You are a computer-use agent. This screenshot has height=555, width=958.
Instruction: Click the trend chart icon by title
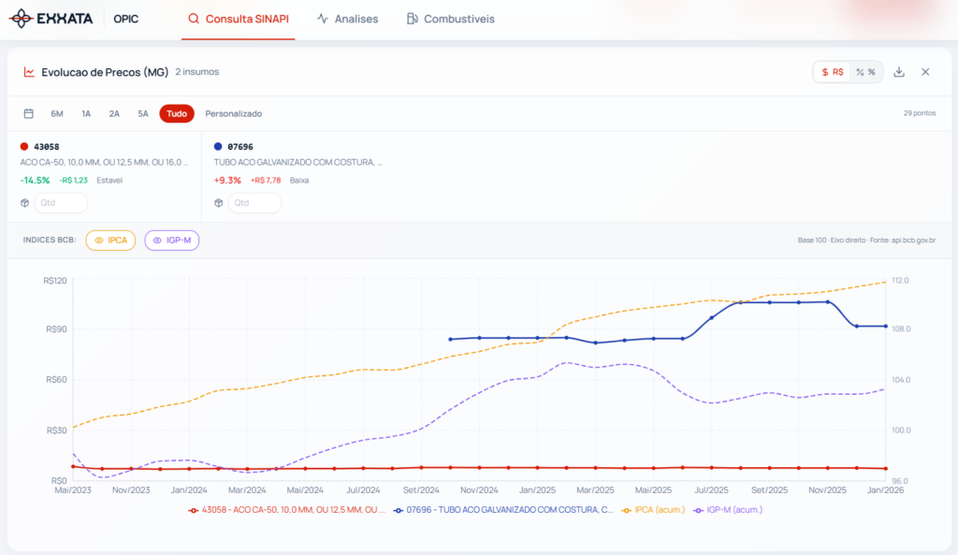point(29,72)
